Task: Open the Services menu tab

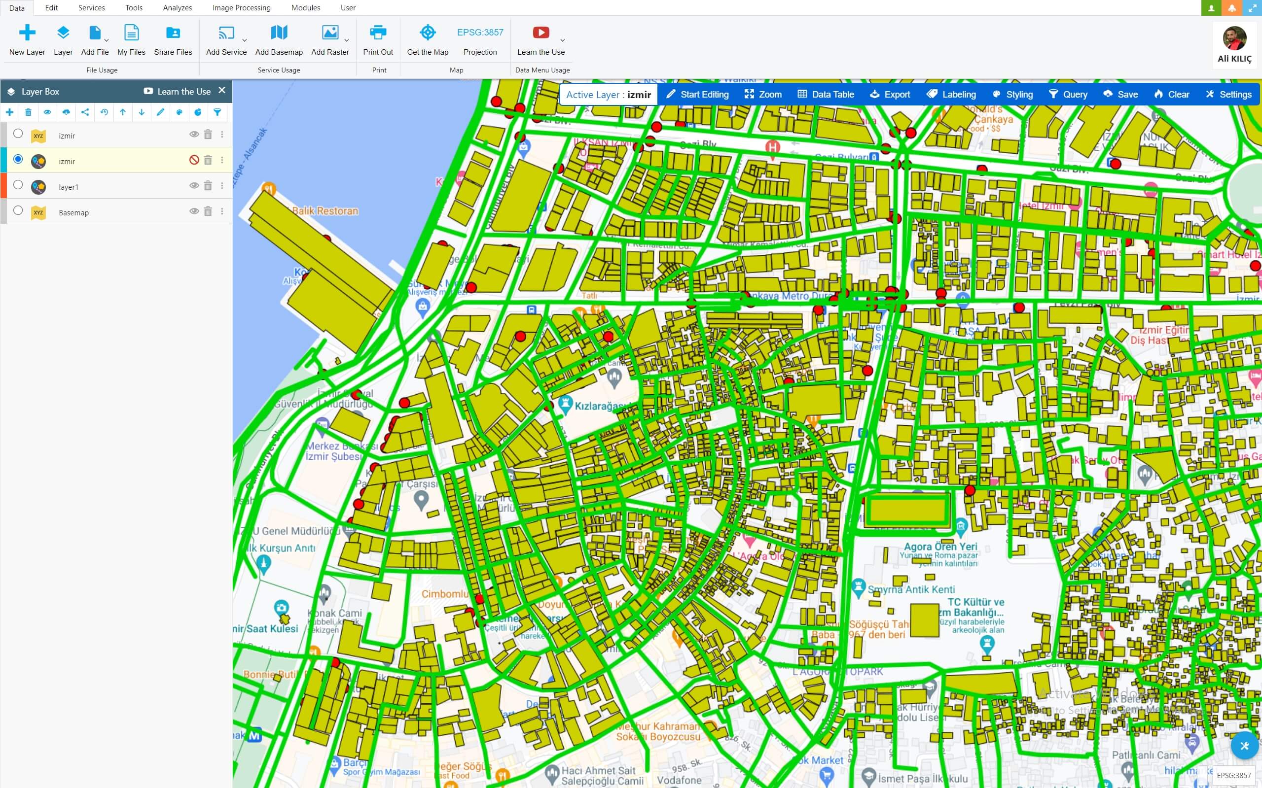Action: coord(91,8)
